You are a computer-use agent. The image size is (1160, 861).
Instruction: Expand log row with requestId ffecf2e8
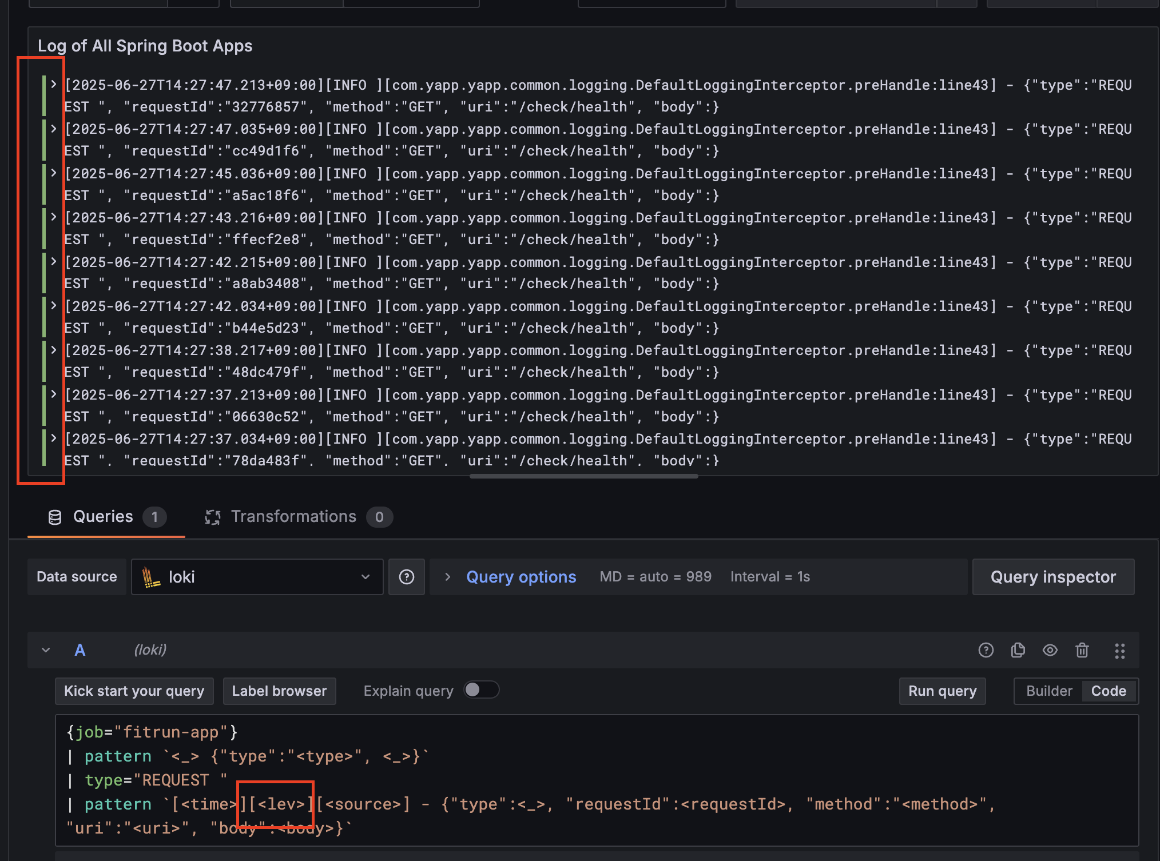pyautogui.click(x=53, y=217)
